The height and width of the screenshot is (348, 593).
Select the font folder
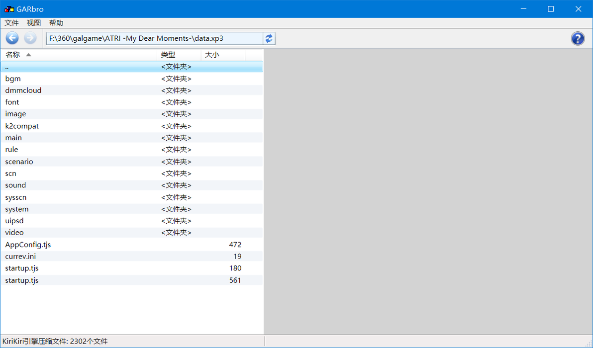132,102
